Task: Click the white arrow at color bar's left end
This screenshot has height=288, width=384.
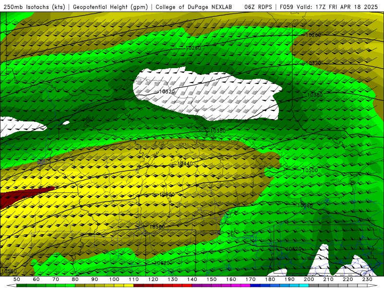Action: point(12,286)
